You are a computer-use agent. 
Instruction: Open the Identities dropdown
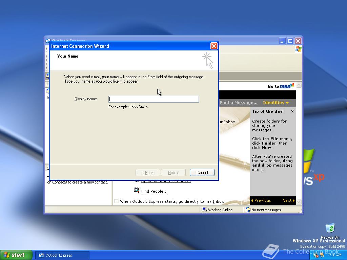[275, 102]
